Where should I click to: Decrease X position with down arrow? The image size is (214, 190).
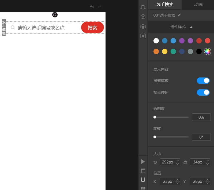pos(178,183)
